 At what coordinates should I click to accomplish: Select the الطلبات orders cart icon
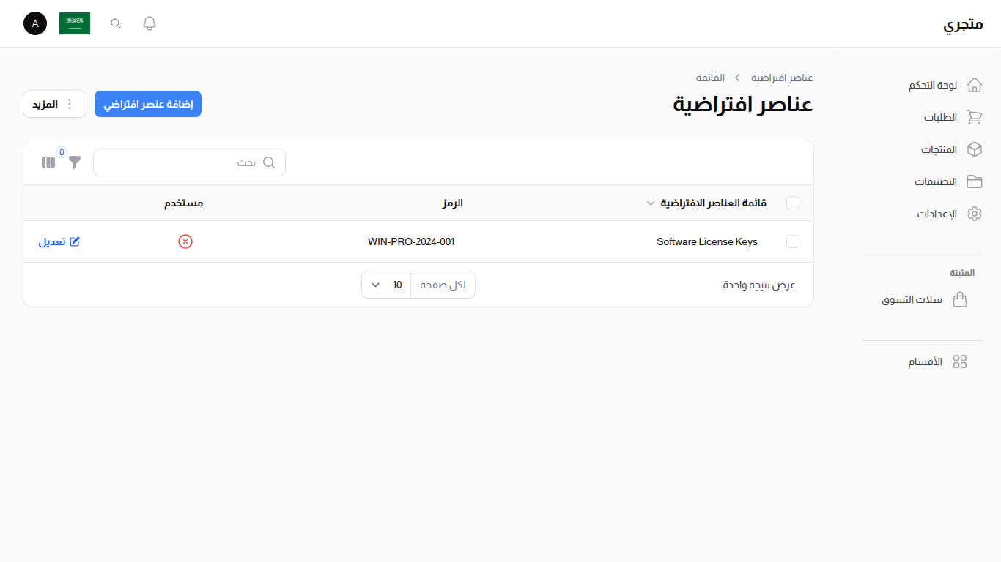[975, 117]
